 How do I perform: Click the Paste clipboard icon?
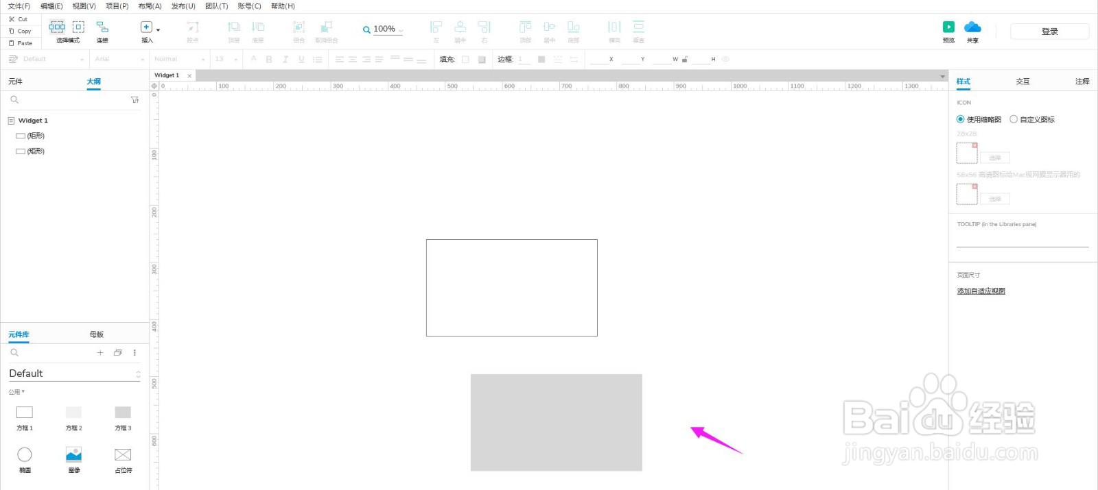click(12, 42)
